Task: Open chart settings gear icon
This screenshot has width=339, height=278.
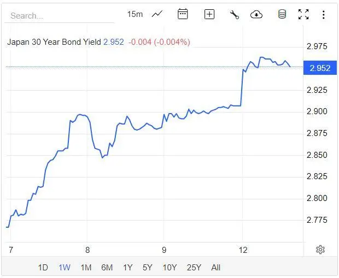Action: [x=320, y=250]
